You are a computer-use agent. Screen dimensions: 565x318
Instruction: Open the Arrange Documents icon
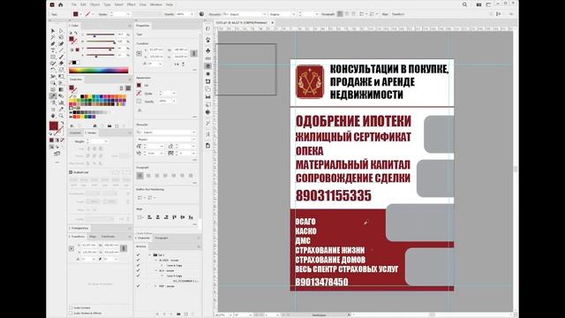pos(478,4)
